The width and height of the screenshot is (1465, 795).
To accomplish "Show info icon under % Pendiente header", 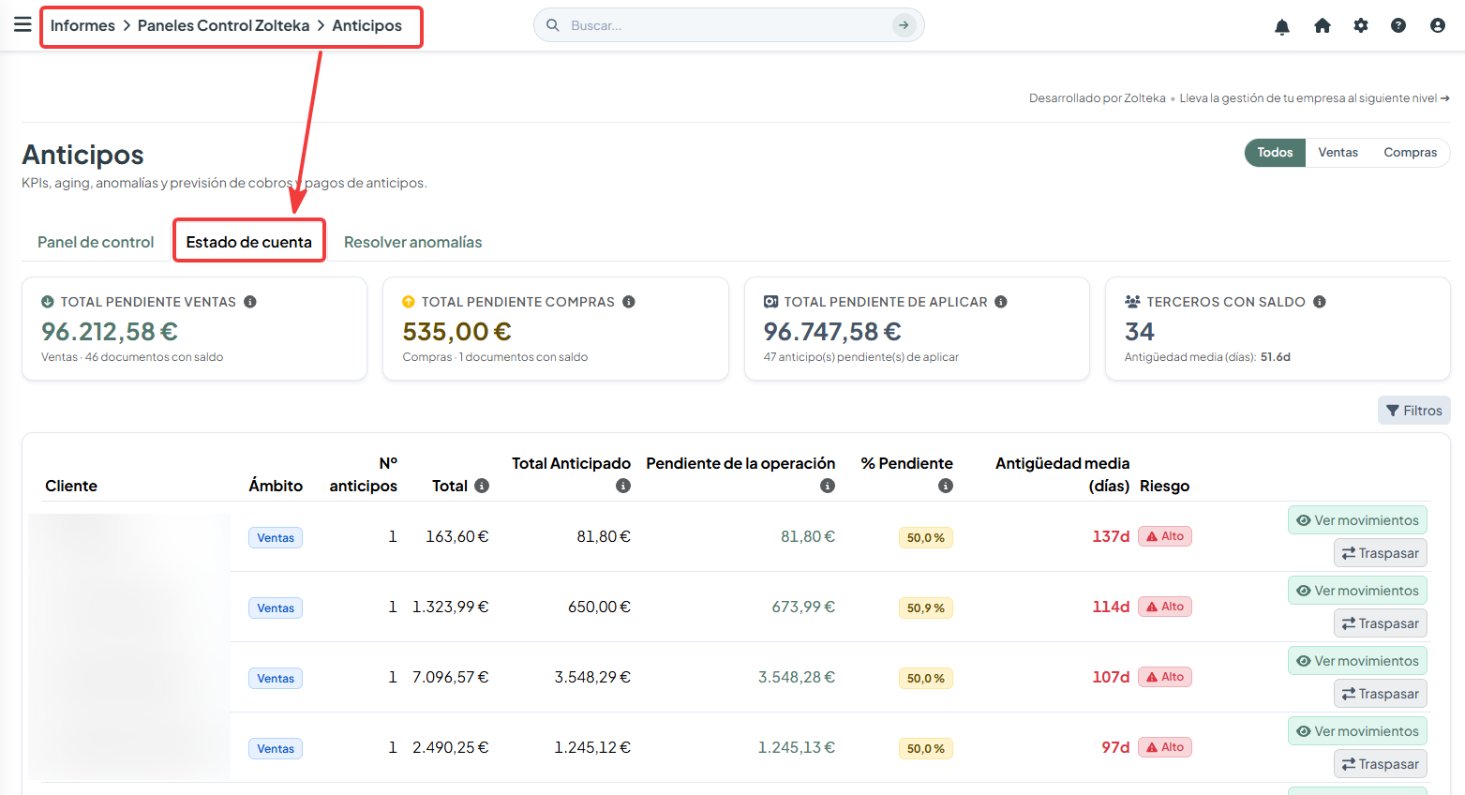I will (946, 486).
